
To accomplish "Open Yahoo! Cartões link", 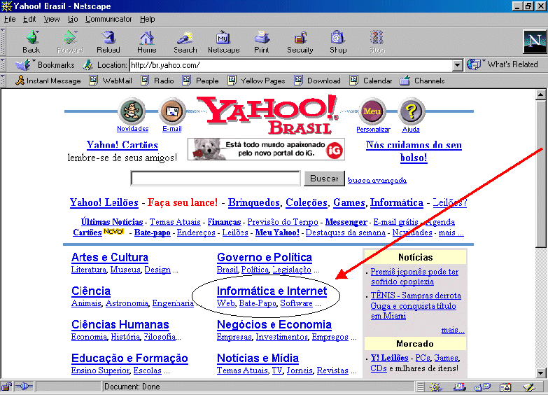I will (122, 145).
